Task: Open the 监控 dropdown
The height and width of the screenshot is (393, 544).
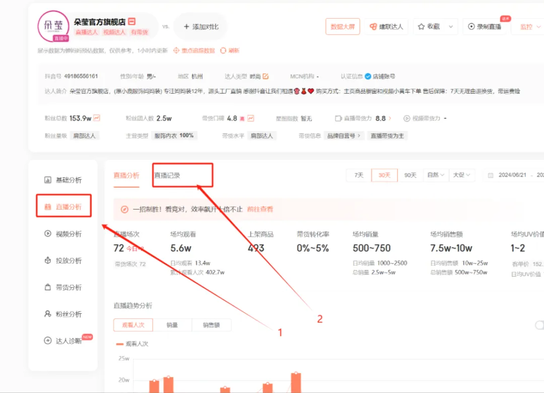Action: click(530, 27)
